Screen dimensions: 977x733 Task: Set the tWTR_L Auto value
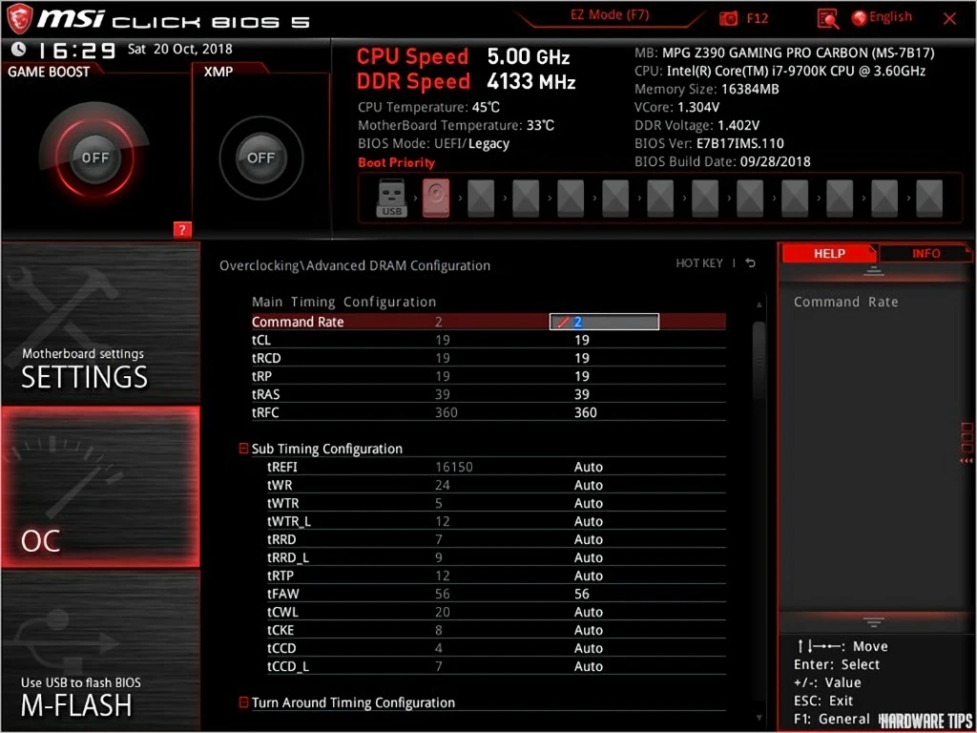(588, 521)
